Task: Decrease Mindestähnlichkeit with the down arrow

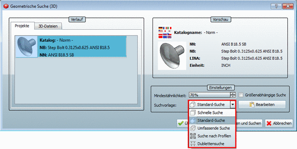Action: [x=233, y=96]
